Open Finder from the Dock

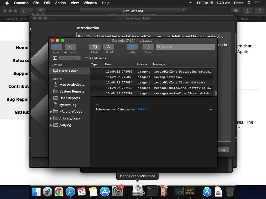36,192
